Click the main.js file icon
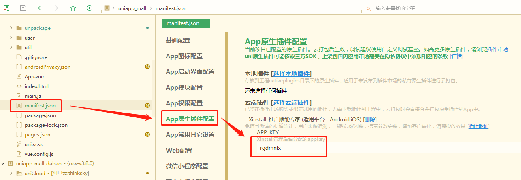Viewport: 521px width, 180px height. pos(19,96)
